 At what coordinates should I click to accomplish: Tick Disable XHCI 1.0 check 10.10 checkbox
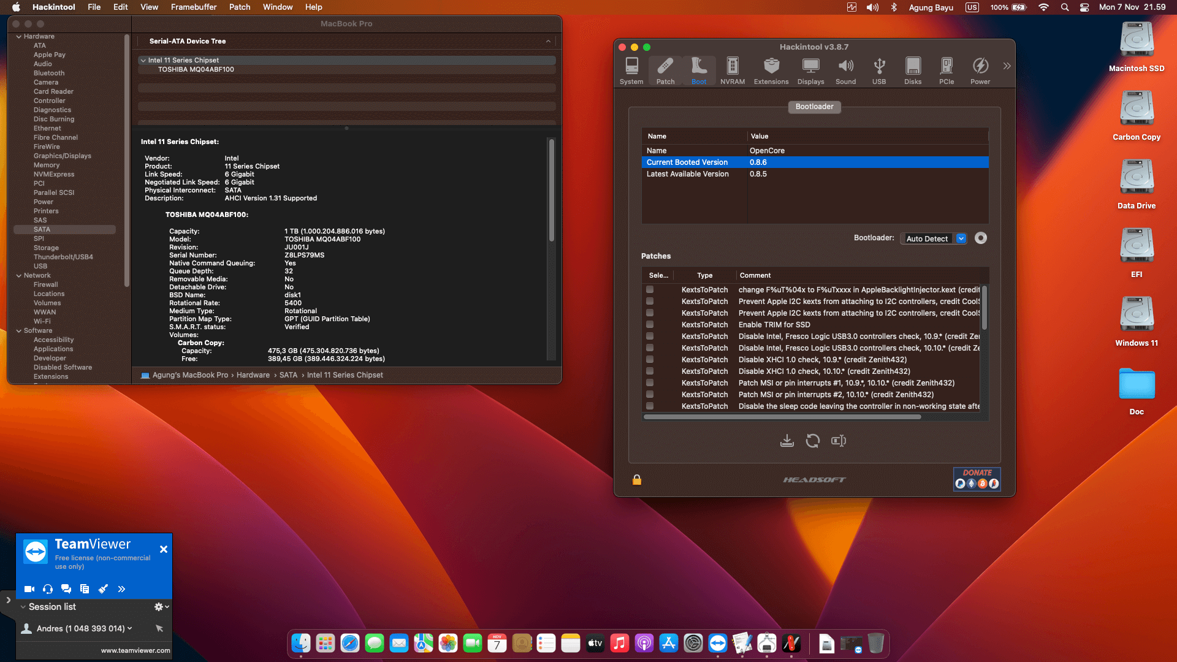point(650,371)
